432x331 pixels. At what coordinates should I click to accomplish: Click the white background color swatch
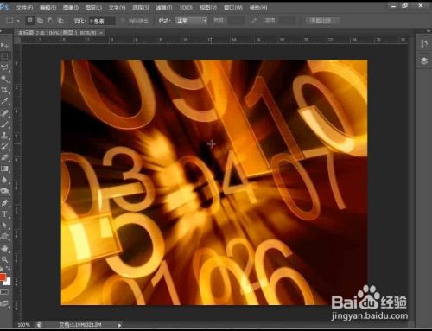[8, 282]
